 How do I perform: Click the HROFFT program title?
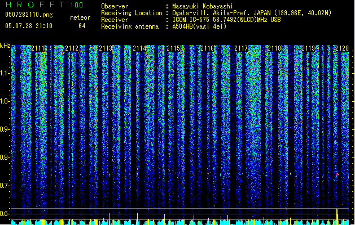click(36, 4)
